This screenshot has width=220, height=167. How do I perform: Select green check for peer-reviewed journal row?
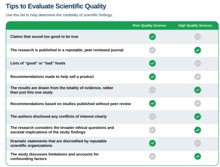(x=198, y=50)
